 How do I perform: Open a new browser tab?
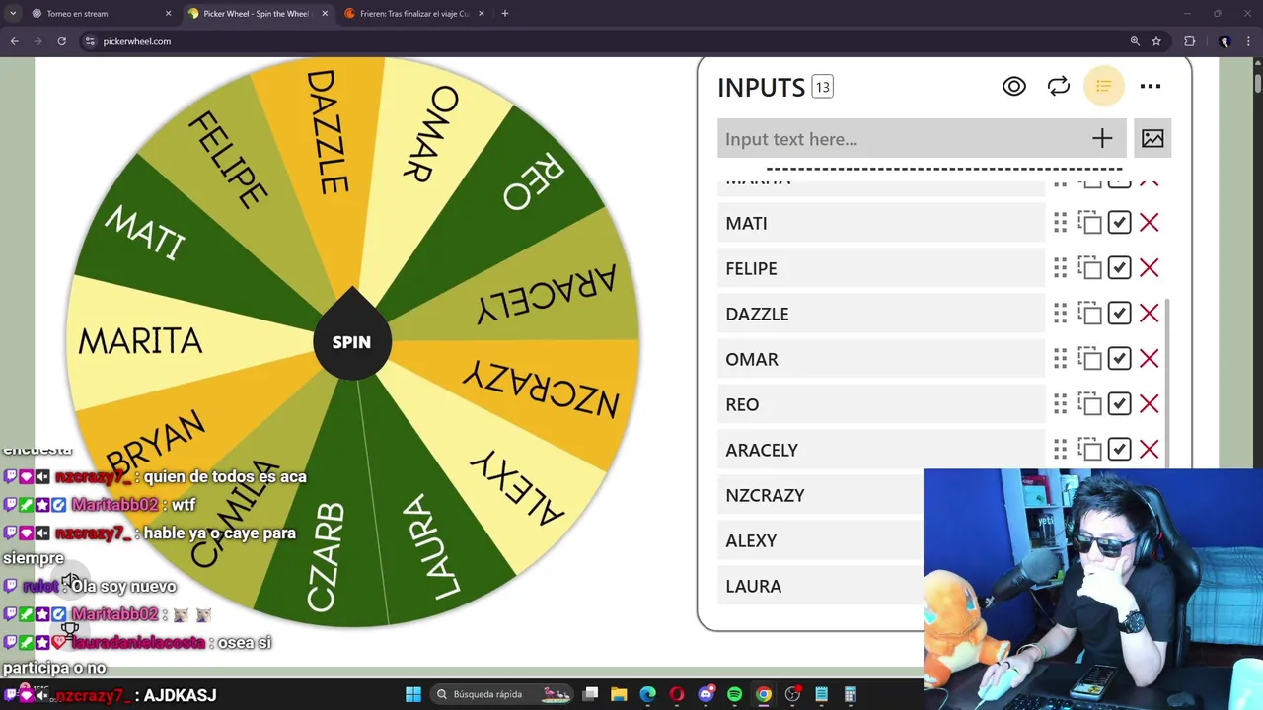coord(504,14)
